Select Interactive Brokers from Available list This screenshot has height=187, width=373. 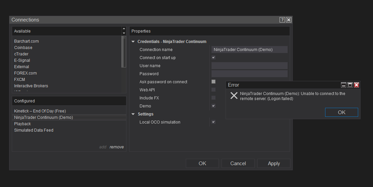tap(31, 86)
